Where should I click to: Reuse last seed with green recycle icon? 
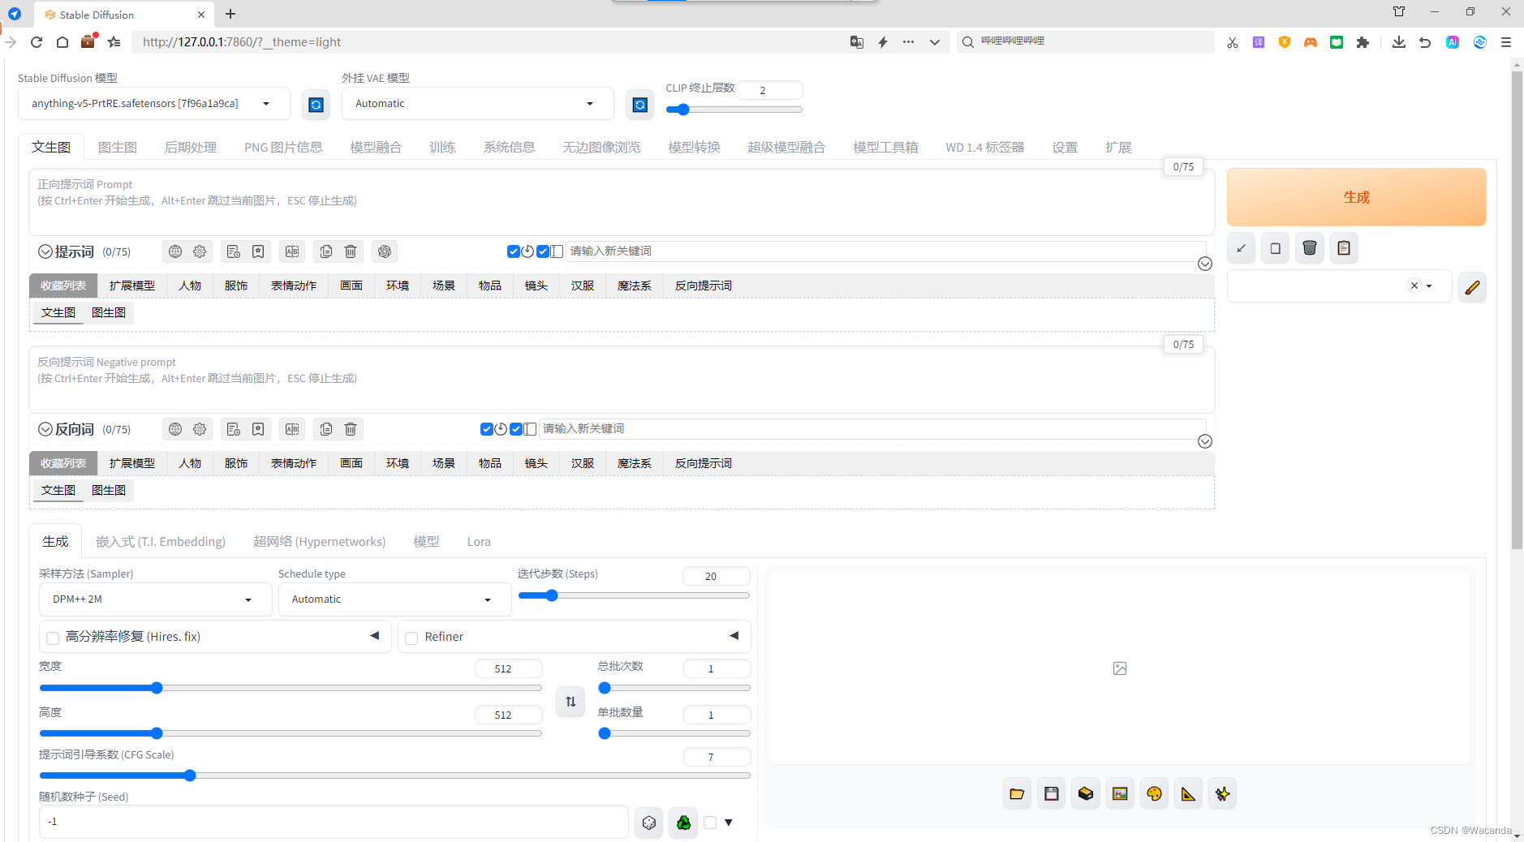pyautogui.click(x=684, y=823)
